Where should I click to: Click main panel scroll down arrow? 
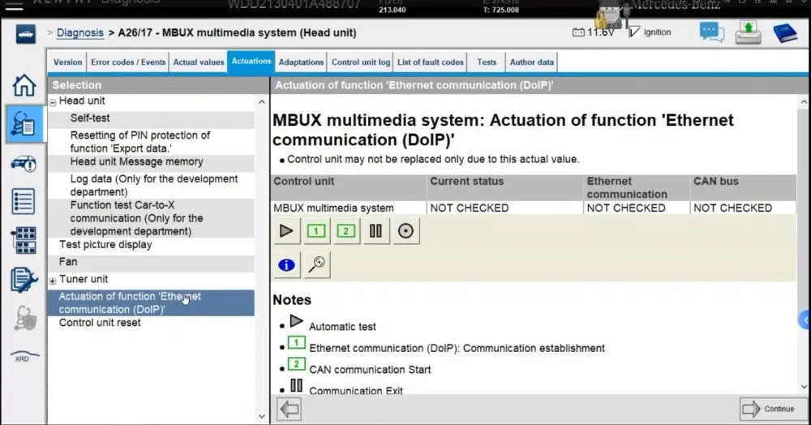click(x=804, y=386)
